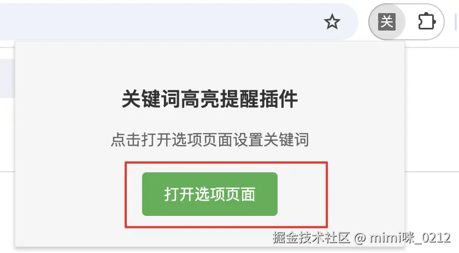The width and height of the screenshot is (459, 253).
Task: Click the popup title 关键词高亮提醒插件
Action: (210, 99)
